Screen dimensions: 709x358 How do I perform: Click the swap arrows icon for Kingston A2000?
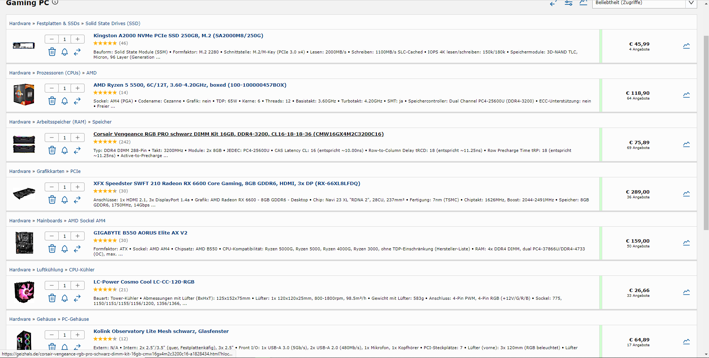(x=77, y=52)
